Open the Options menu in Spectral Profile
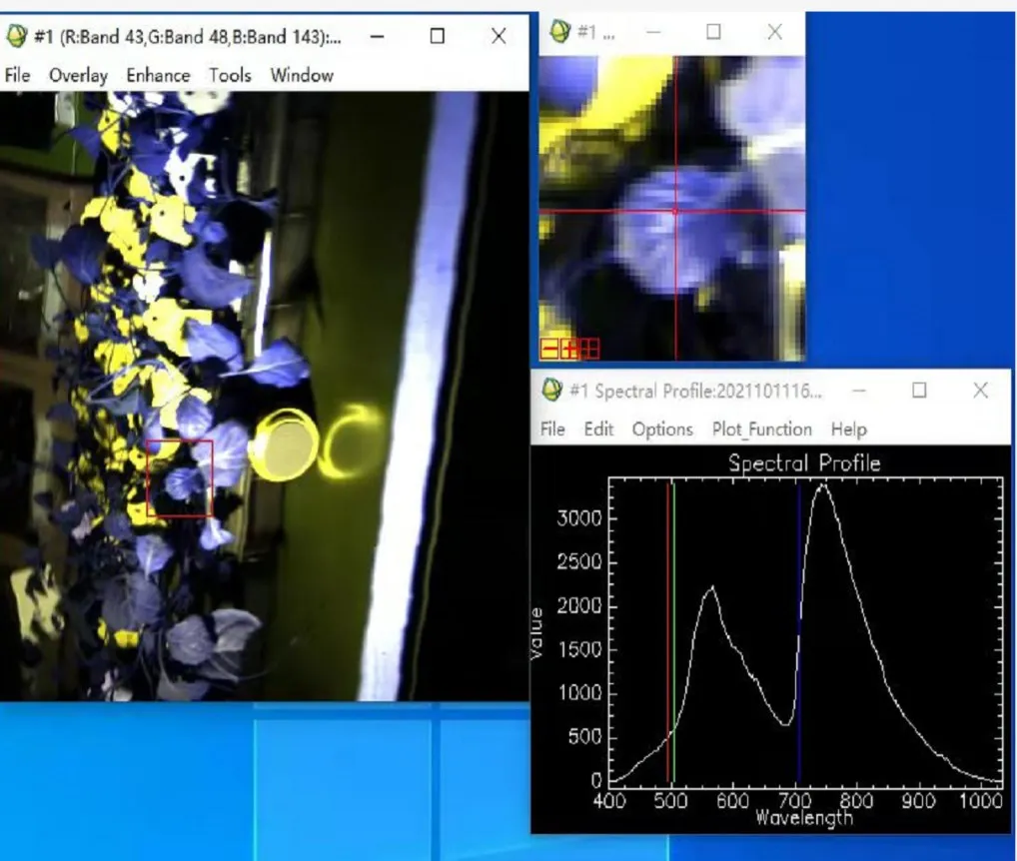Screen dimensions: 1017x861 tap(661, 429)
